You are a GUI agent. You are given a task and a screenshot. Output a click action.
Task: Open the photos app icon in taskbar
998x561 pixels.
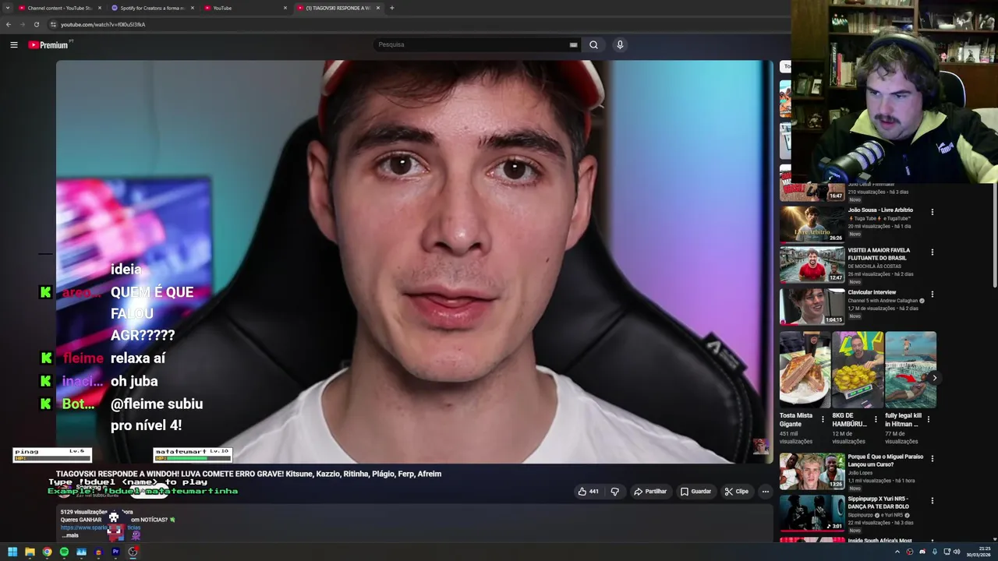(x=81, y=552)
